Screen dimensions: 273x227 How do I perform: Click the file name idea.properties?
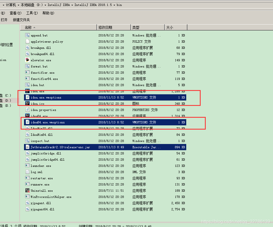[x=44, y=110]
